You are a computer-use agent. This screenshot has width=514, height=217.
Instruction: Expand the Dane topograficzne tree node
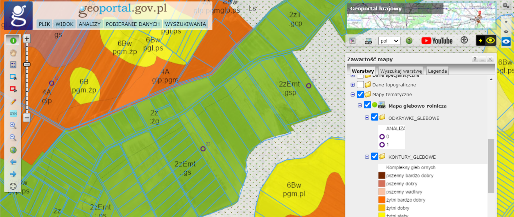point(353,85)
